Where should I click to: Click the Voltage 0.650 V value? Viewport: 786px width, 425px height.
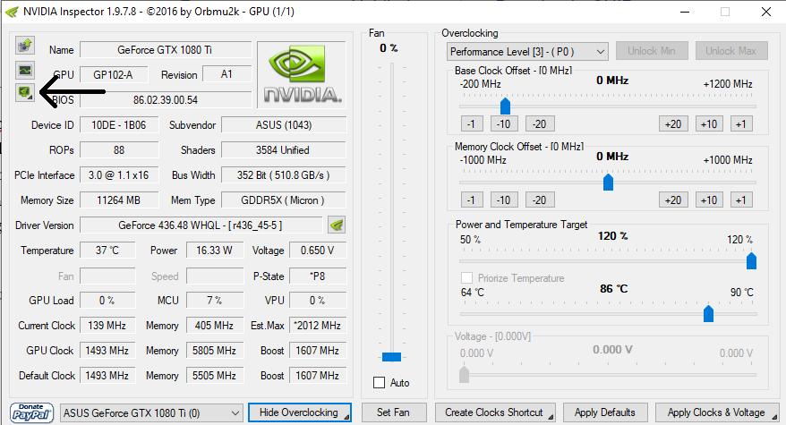[318, 251]
